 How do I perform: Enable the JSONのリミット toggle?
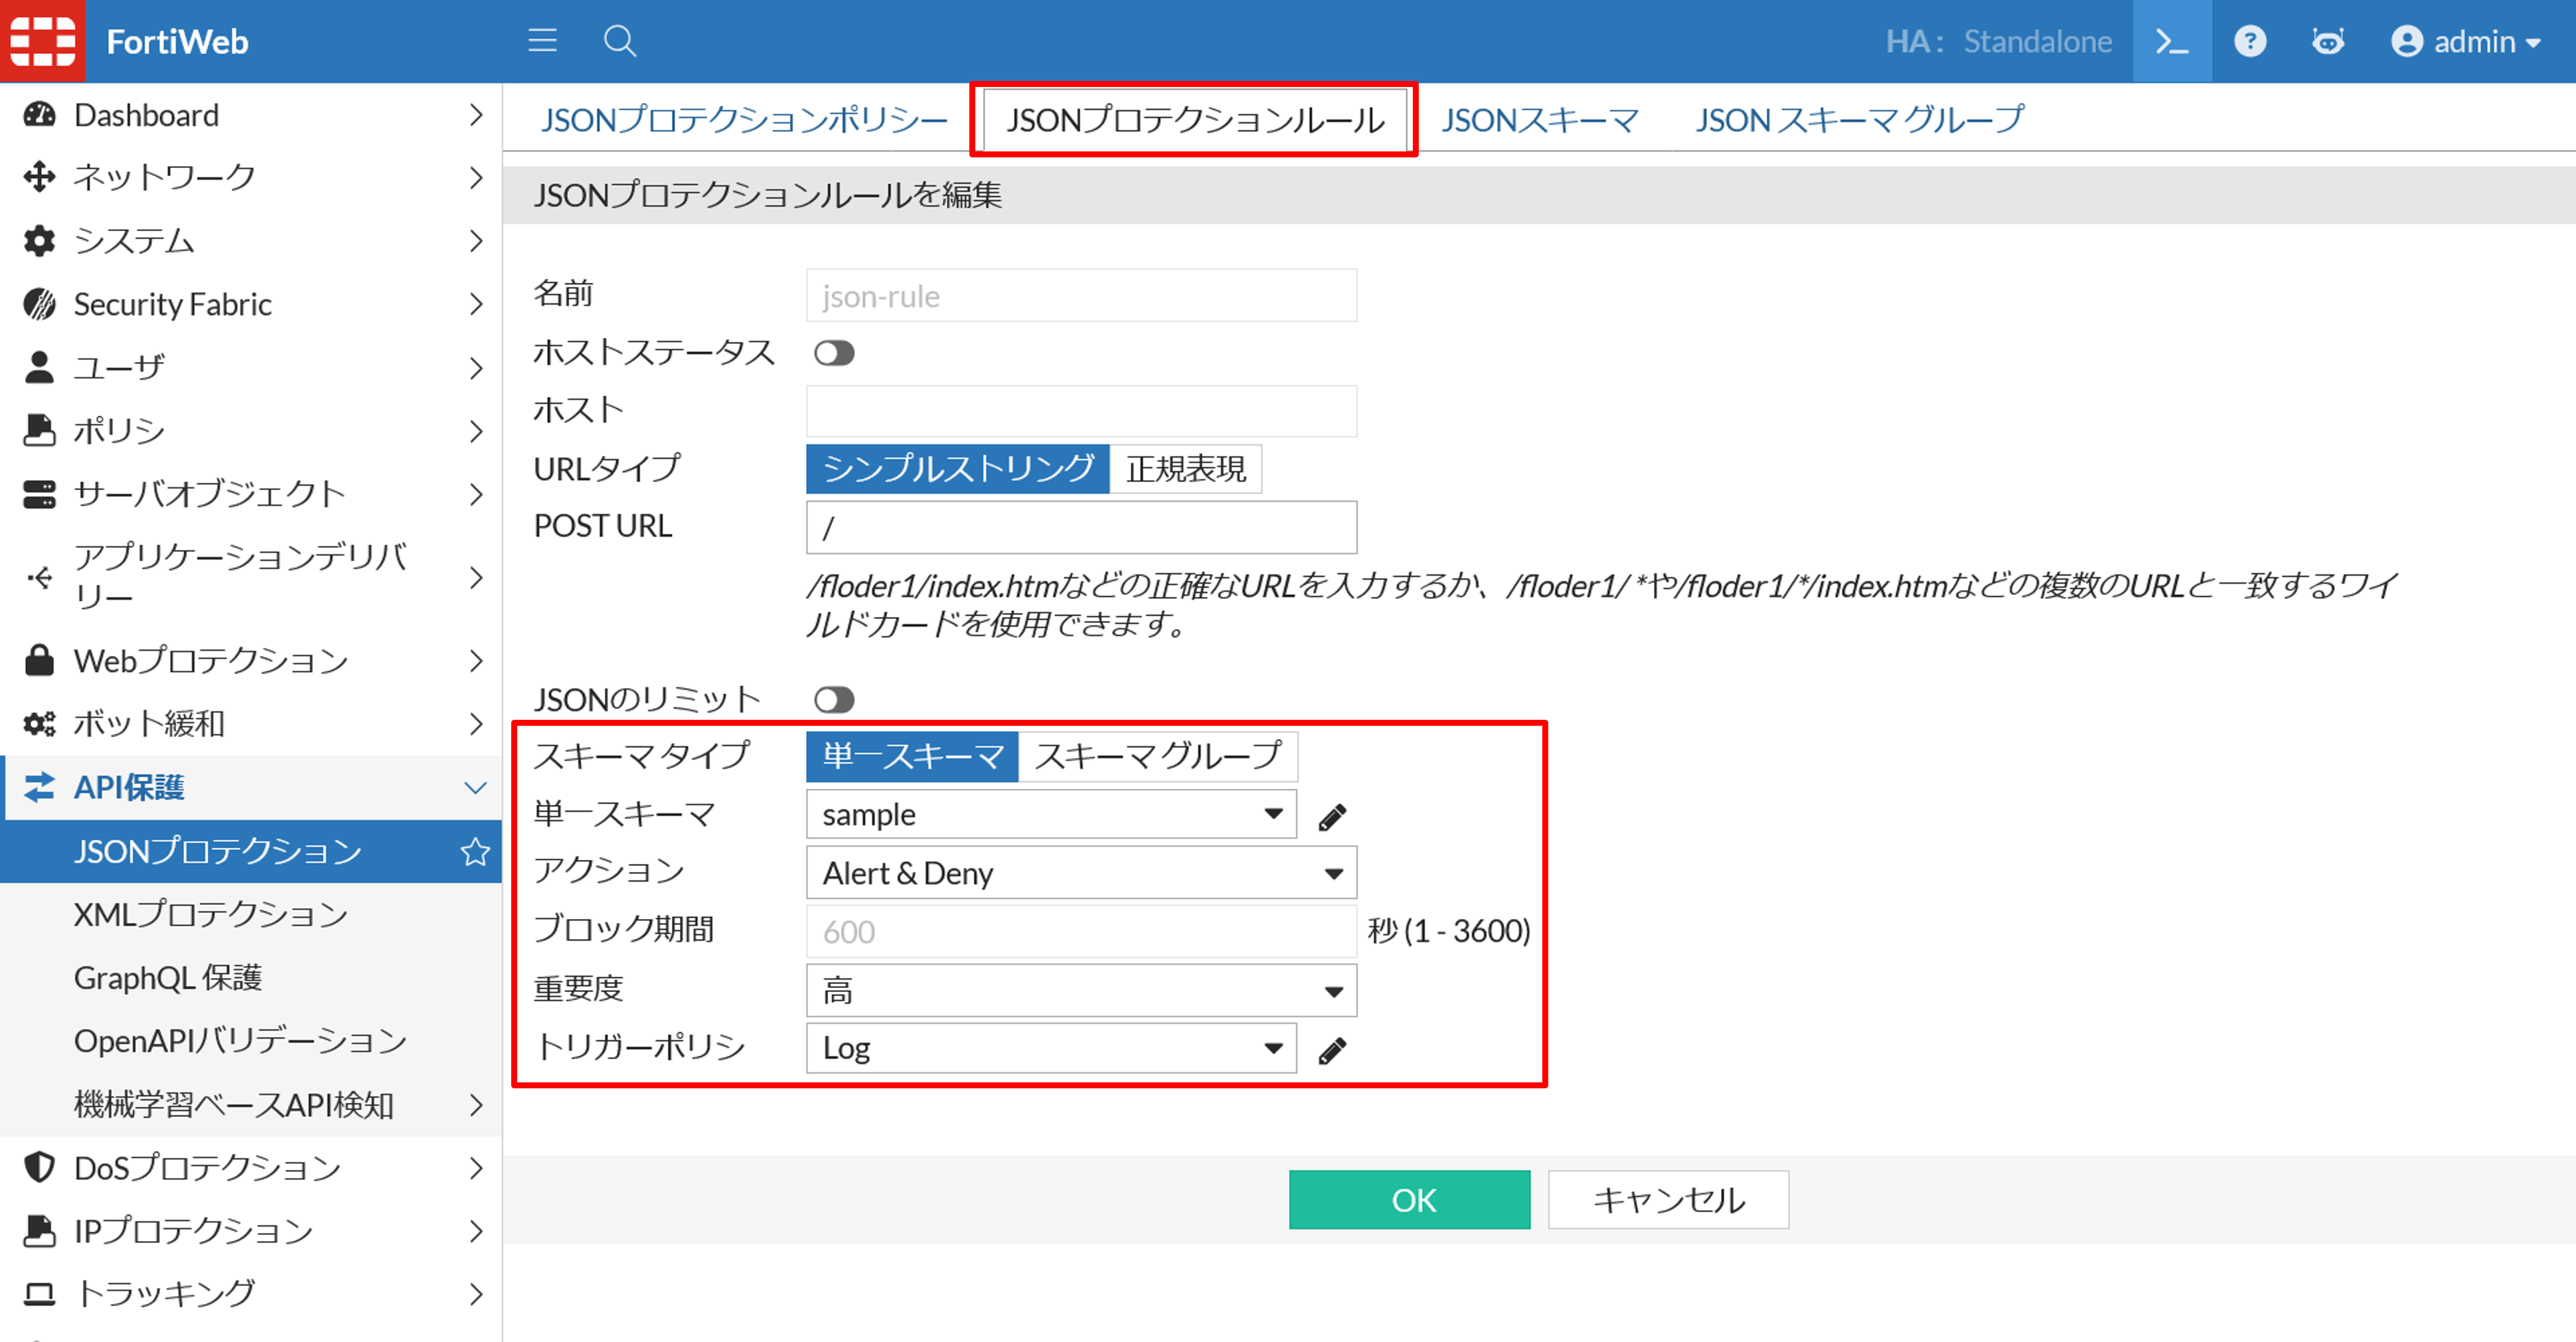(x=834, y=699)
